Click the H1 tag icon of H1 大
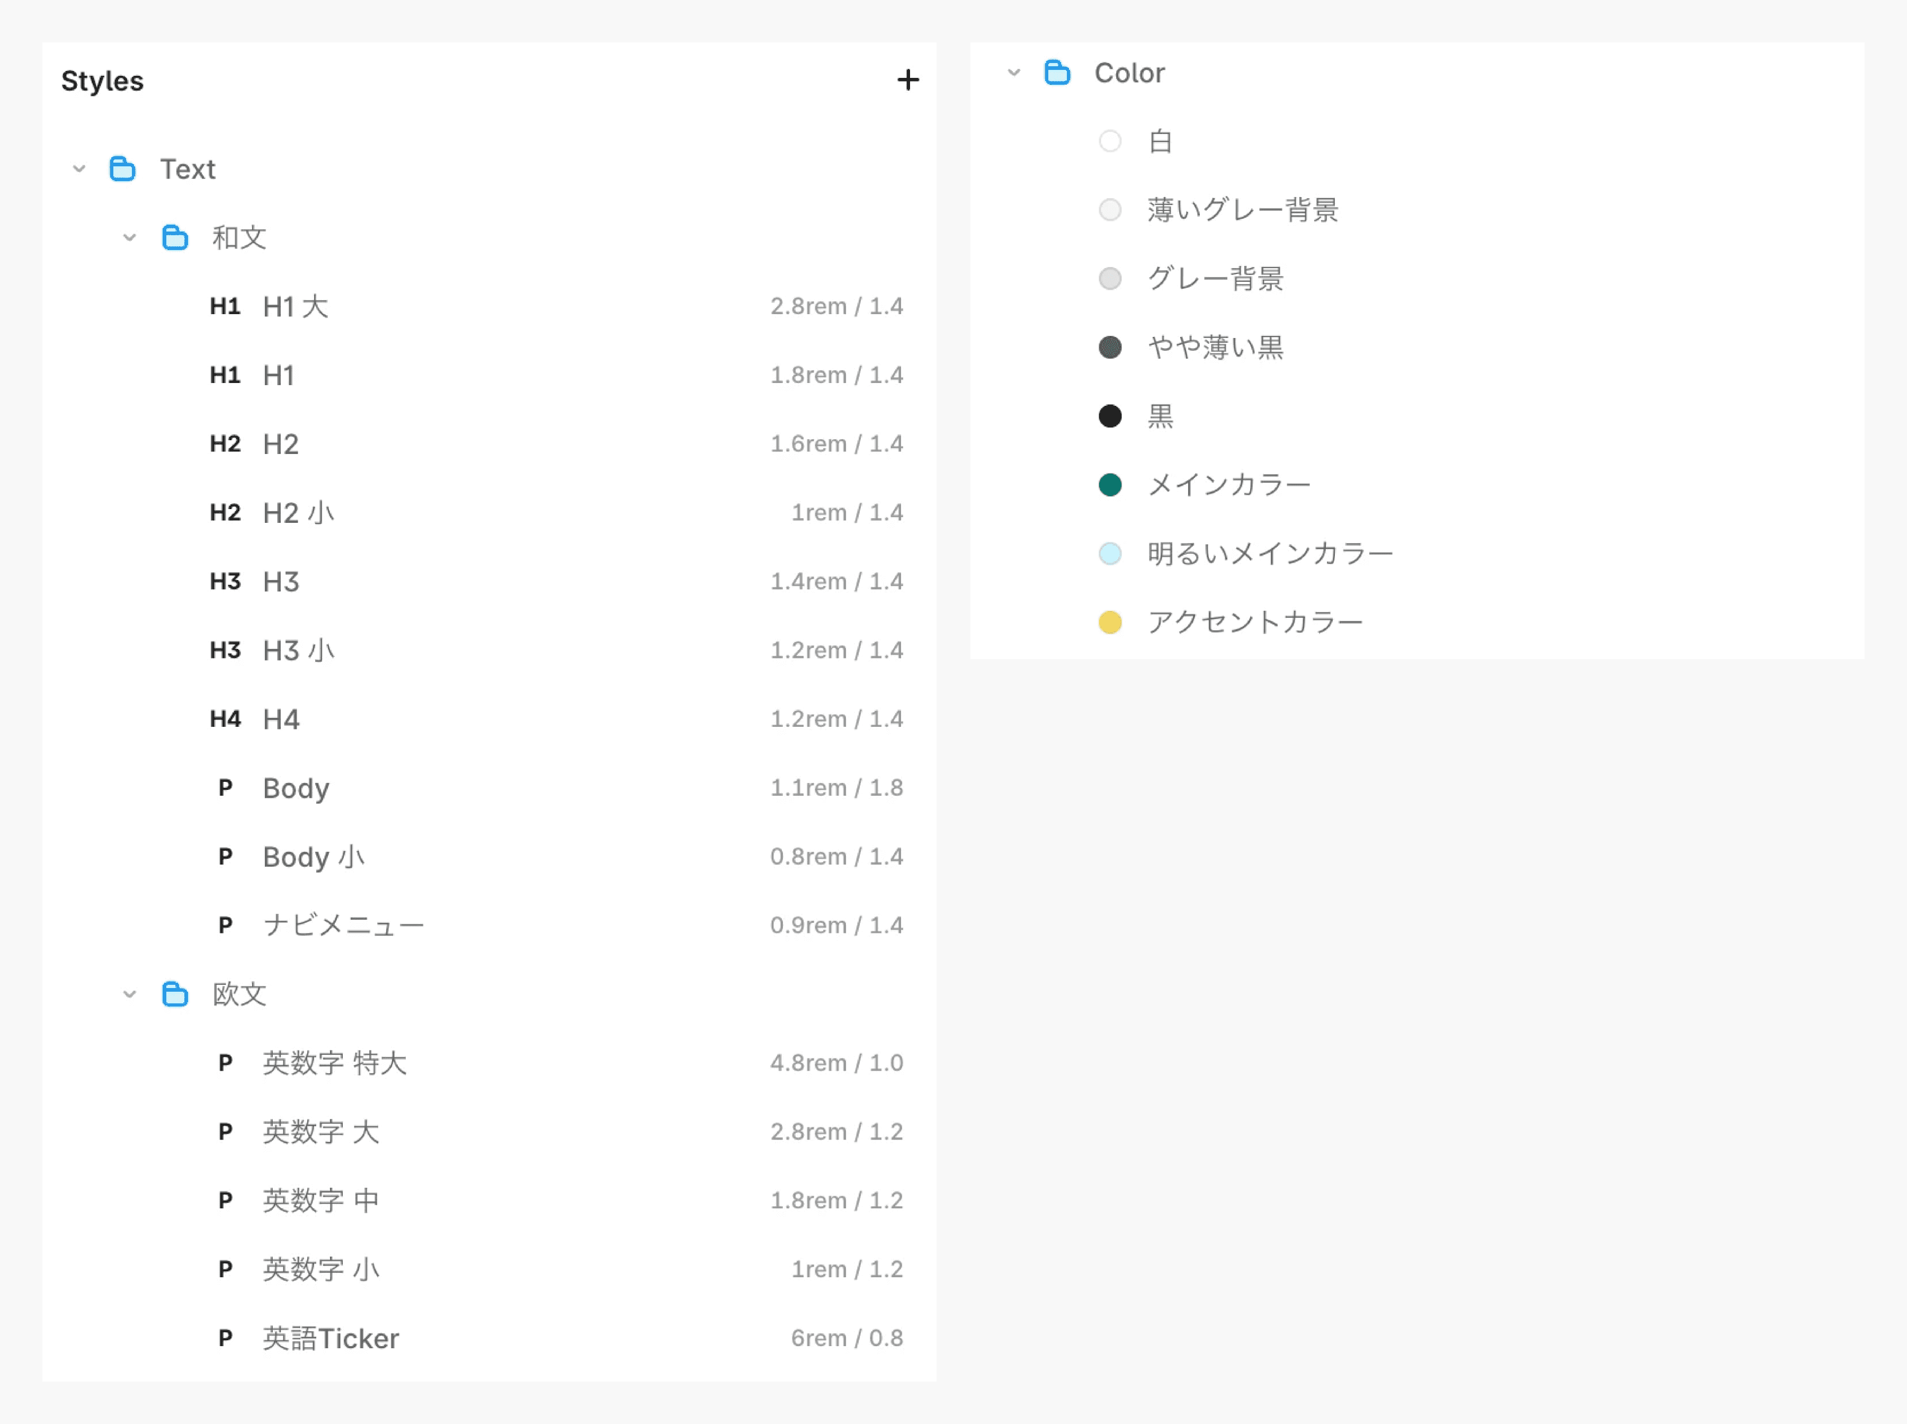This screenshot has height=1424, width=1907. 225,306
